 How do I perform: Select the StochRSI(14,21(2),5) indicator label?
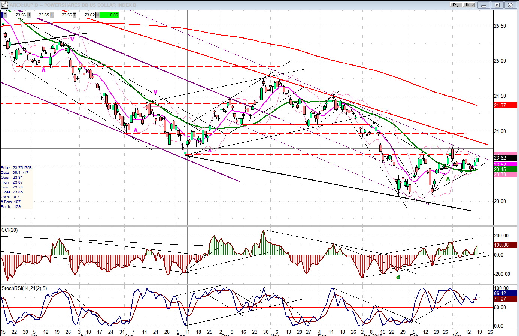pos(24,288)
